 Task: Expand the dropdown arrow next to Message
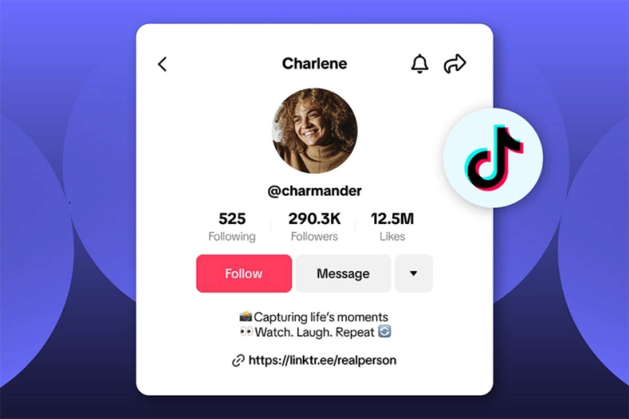click(x=414, y=273)
